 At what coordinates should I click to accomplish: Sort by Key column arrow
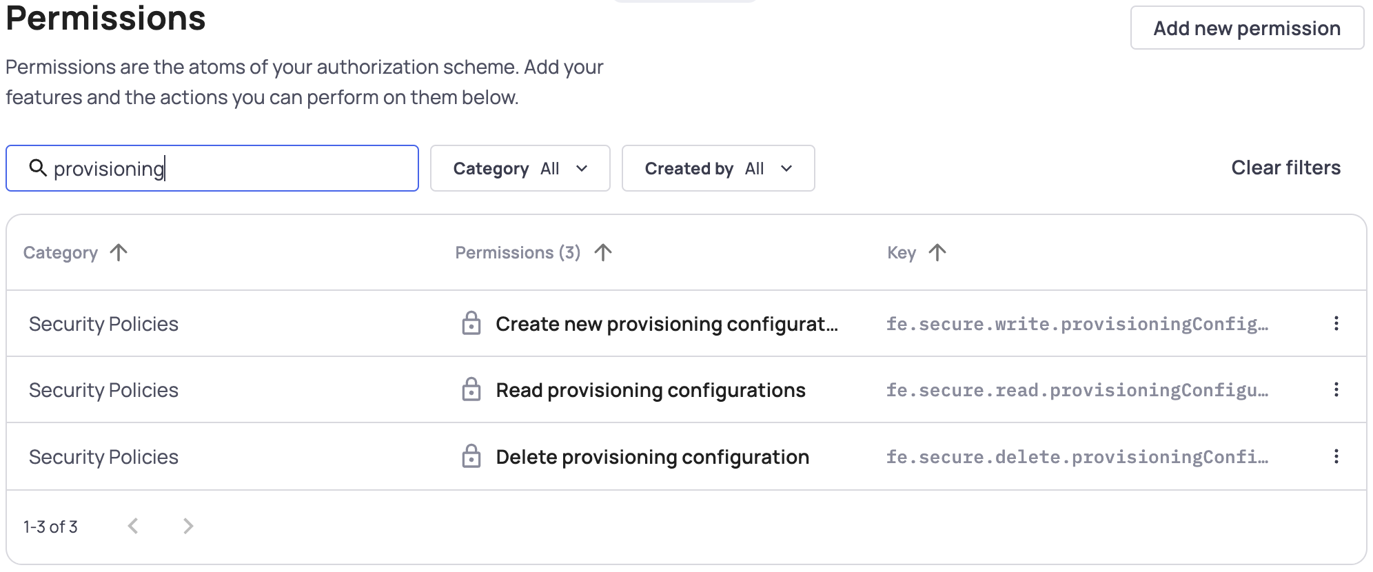point(937,252)
